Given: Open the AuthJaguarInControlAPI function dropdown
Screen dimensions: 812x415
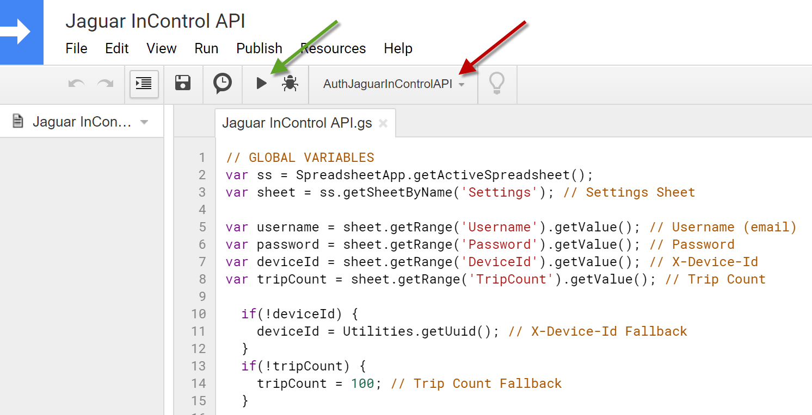Looking at the screenshot, I should pos(394,84).
